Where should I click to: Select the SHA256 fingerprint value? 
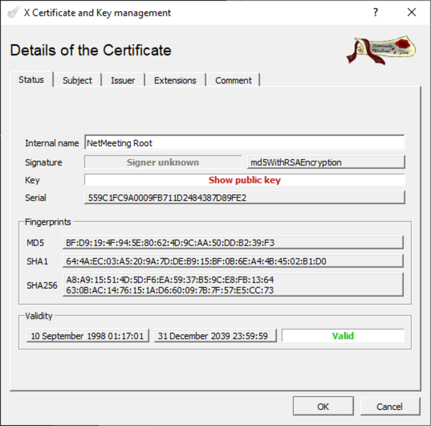(x=233, y=285)
